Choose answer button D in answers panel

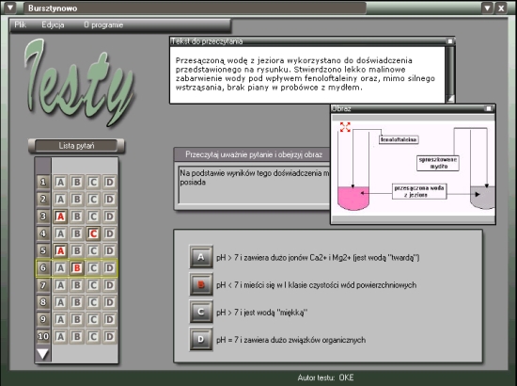(201, 339)
